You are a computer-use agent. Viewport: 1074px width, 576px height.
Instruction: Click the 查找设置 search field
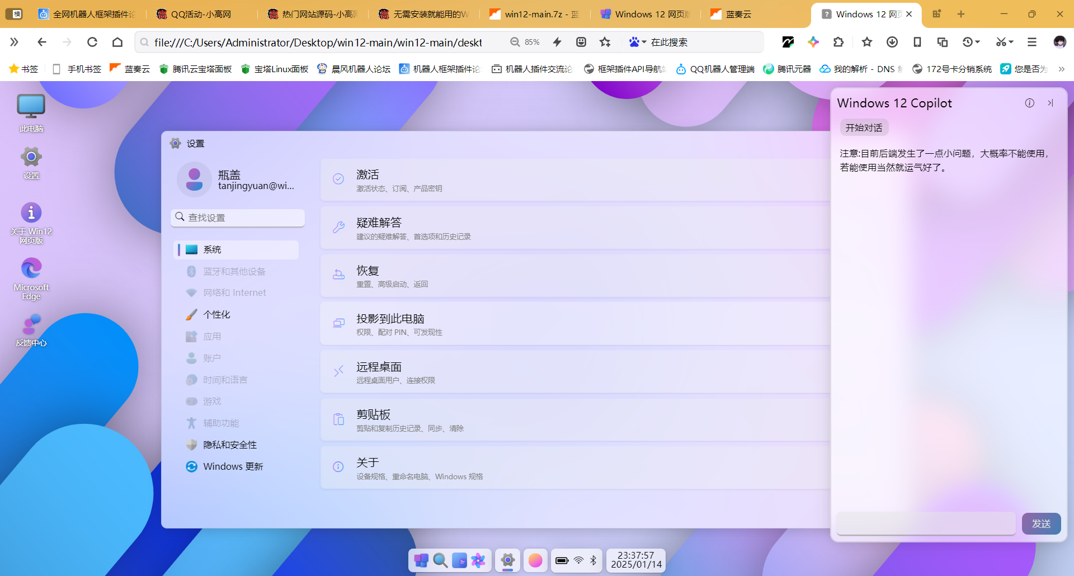click(x=238, y=218)
